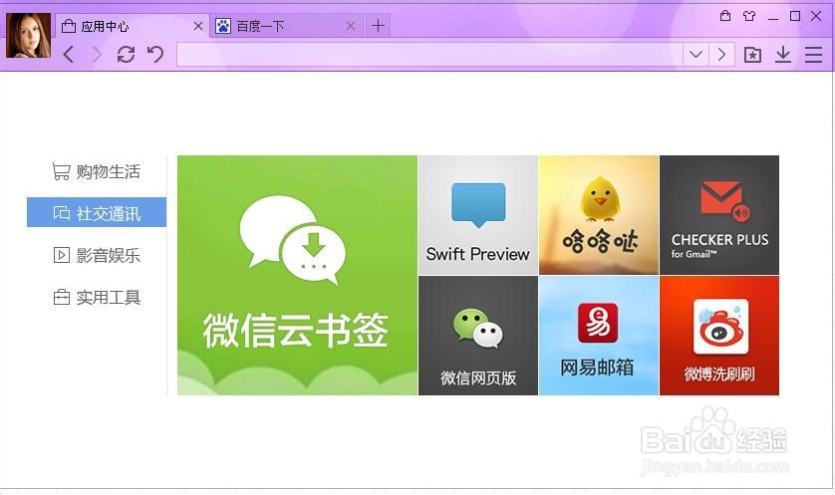The height and width of the screenshot is (495, 835).
Task: Click the user avatar photo
Action: pos(28,36)
